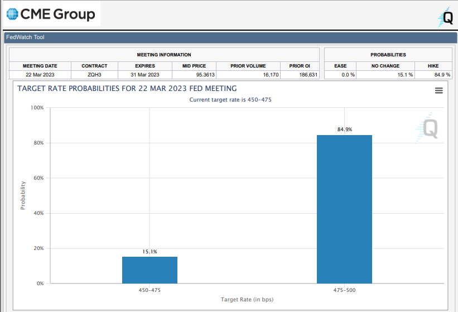Image resolution: width=458 pixels, height=312 pixels.
Task: Click the 20% y-axis tick label
Action: (38, 248)
